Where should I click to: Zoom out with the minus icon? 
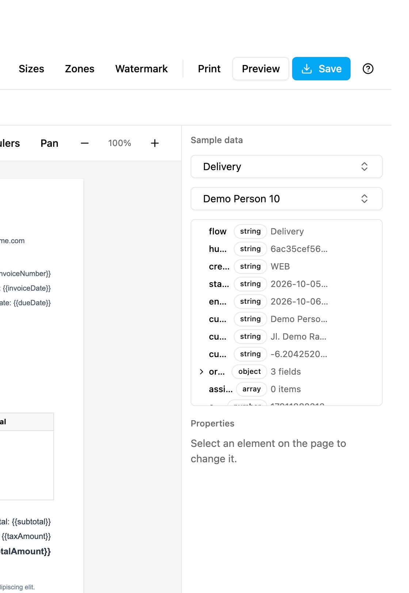tap(85, 143)
